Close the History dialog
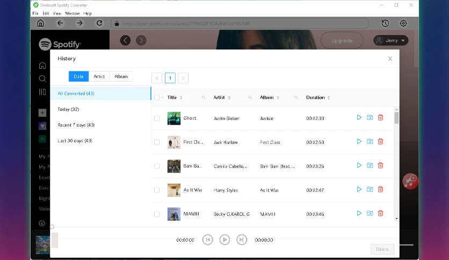 390,59
